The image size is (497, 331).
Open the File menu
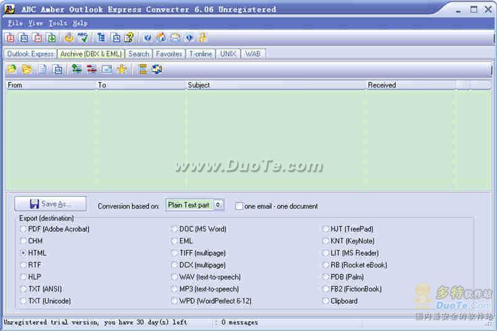point(15,23)
